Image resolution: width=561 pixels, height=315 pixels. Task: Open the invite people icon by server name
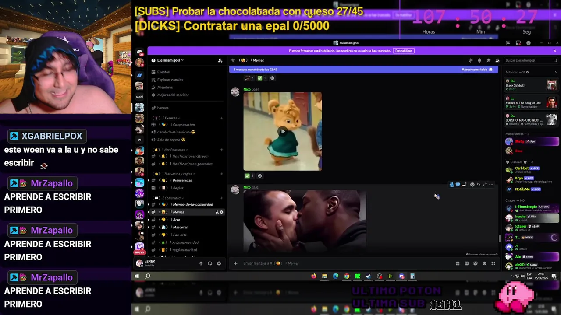pos(220,60)
